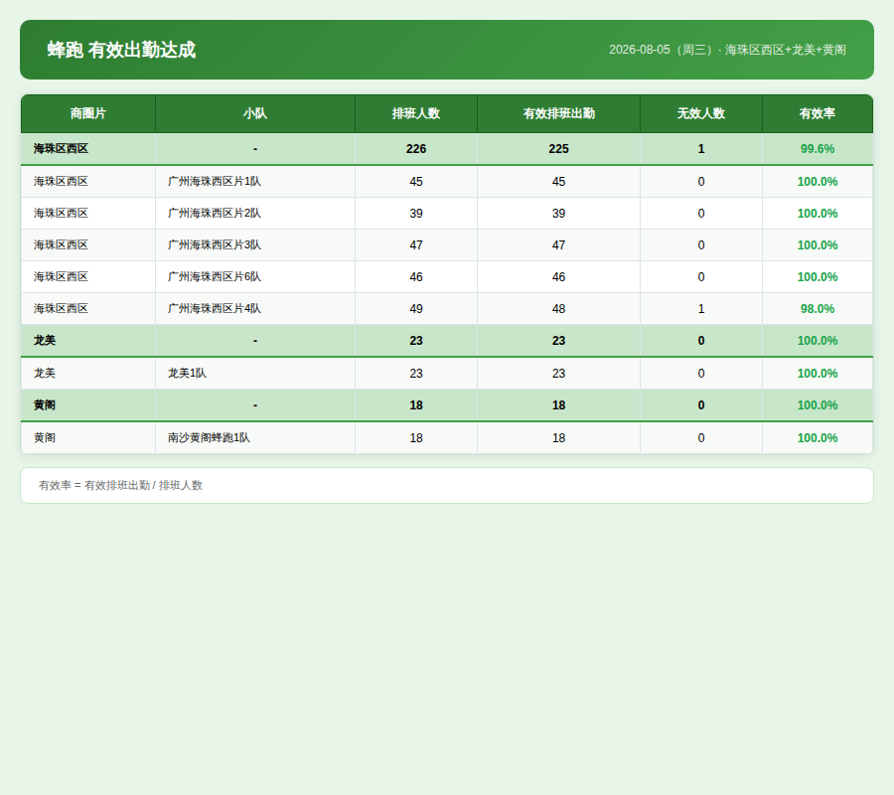Click 有效排班出勤 23 in 龙美1队 row
894x795 pixels.
tap(558, 373)
